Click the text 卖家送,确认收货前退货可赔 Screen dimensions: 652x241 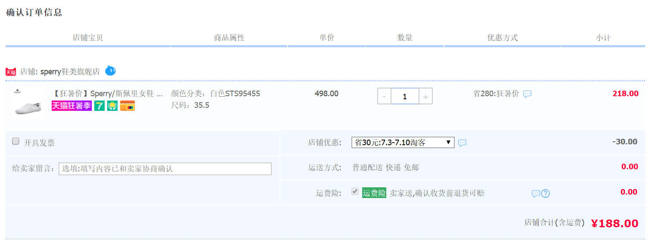437,193
